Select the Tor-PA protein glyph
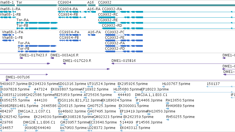 click(x=37, y=46)
